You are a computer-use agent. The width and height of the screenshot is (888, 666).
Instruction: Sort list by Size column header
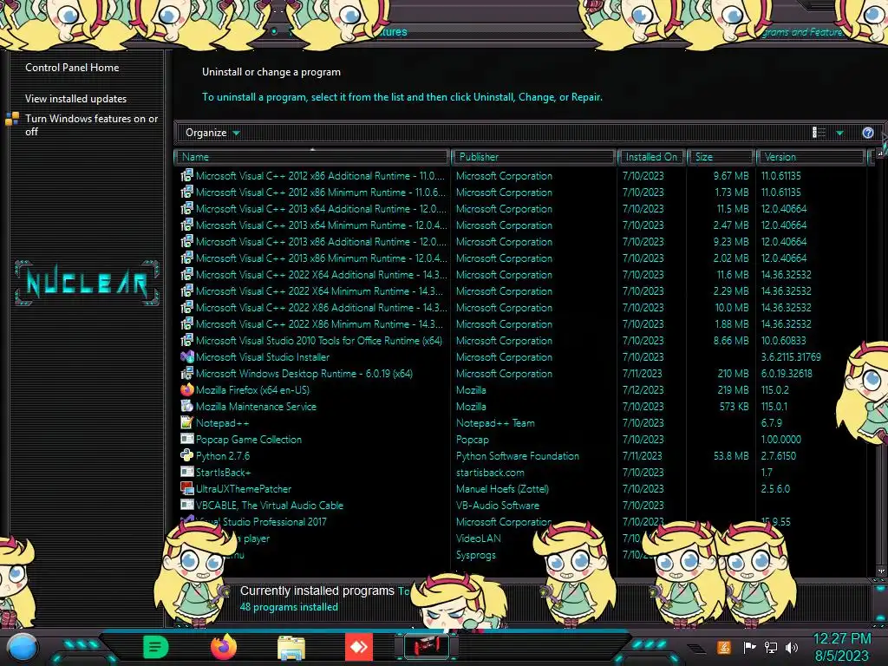(x=721, y=157)
